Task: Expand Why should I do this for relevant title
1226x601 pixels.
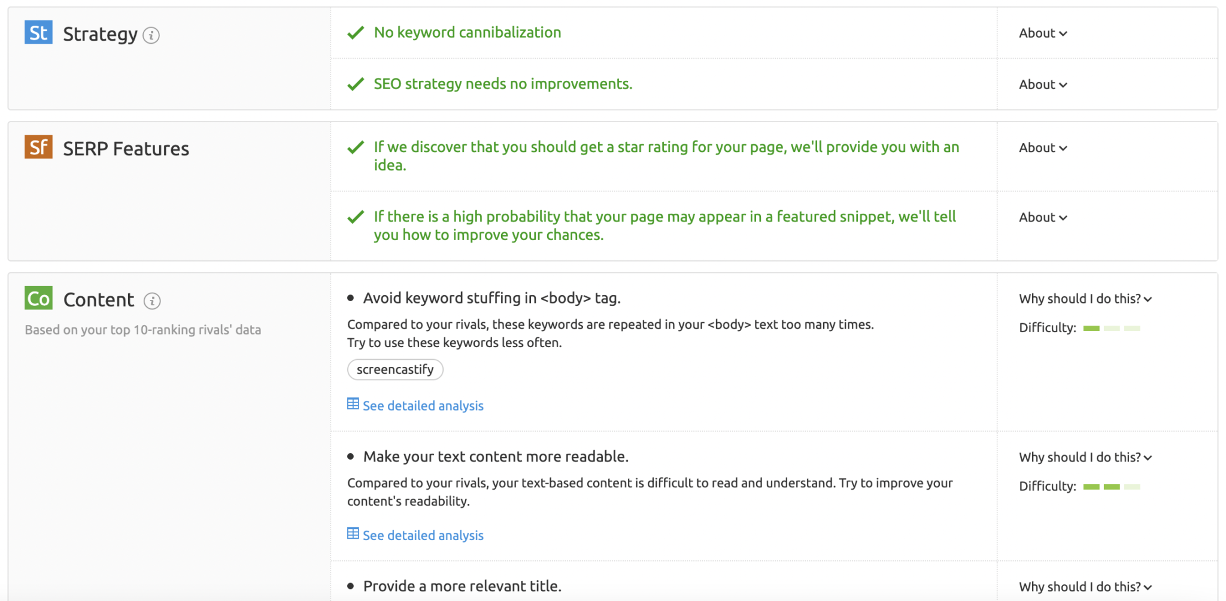Action: [1085, 587]
